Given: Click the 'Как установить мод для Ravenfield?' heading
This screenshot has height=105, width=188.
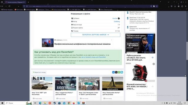Looking at the screenshot, I should [x=54, y=52].
